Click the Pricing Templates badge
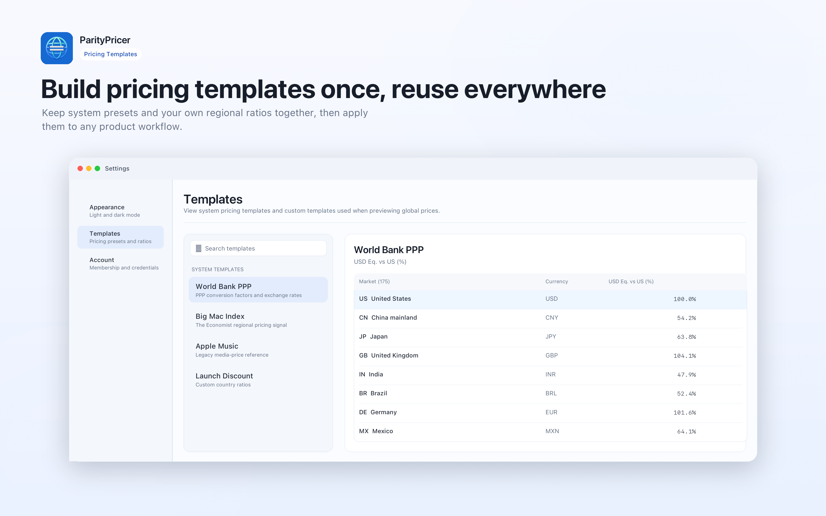The height and width of the screenshot is (516, 826). click(x=110, y=54)
